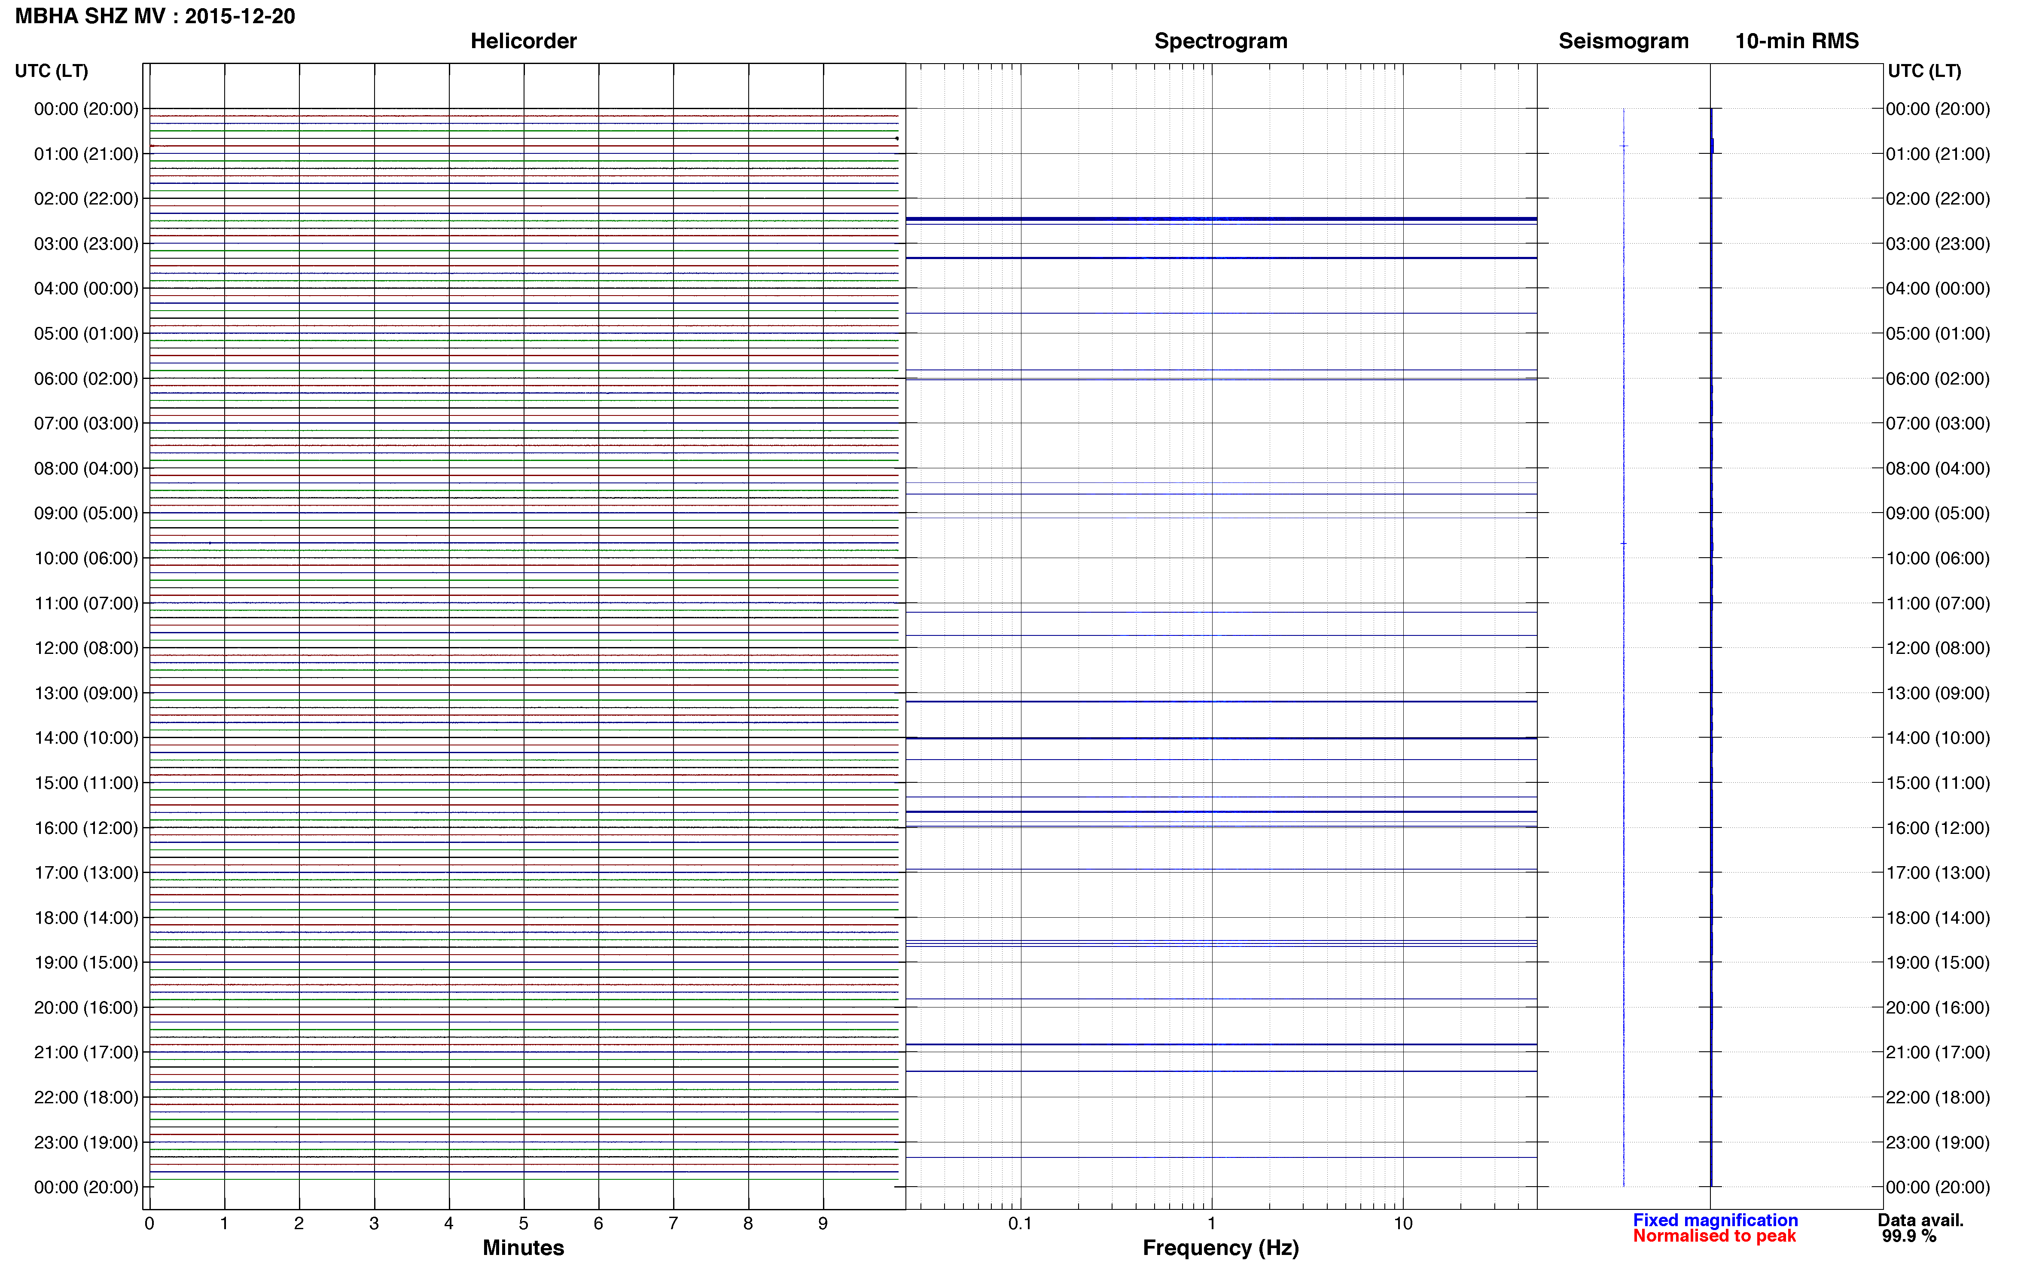
Task: Click the "UTC (LT)" label on the right axis
Action: [x=1924, y=71]
